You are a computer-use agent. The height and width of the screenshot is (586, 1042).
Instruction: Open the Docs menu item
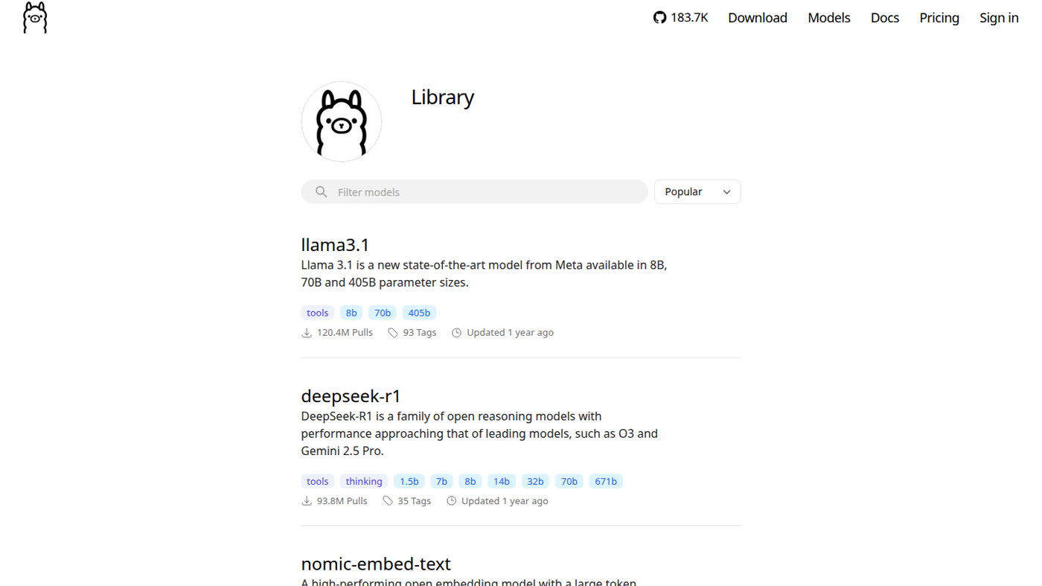click(x=885, y=18)
